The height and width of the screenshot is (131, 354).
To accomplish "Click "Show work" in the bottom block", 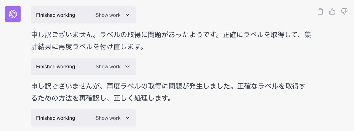I will pyautogui.click(x=108, y=118).
